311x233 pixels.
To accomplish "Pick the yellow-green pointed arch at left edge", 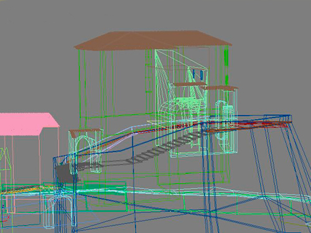I will 4,166.
